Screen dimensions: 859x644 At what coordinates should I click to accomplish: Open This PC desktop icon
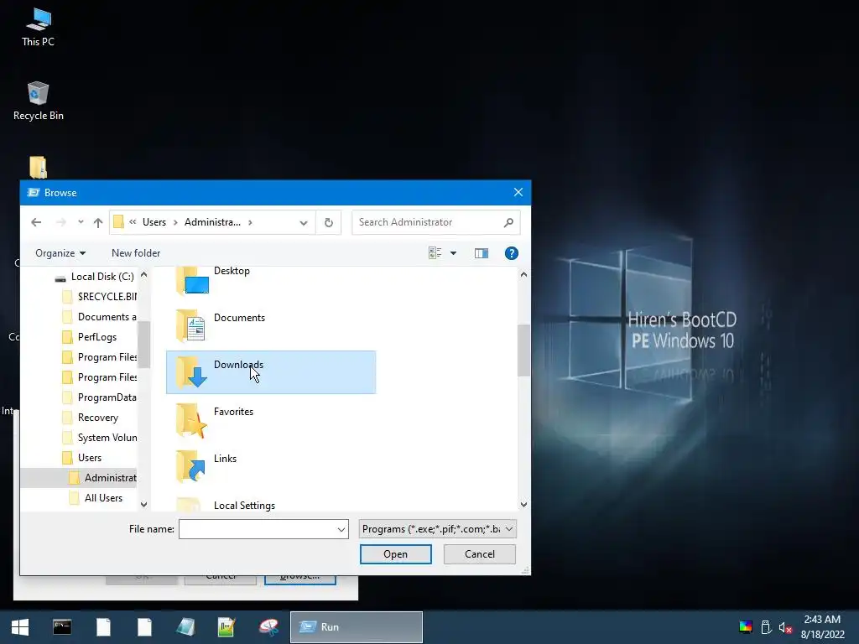coord(38,27)
